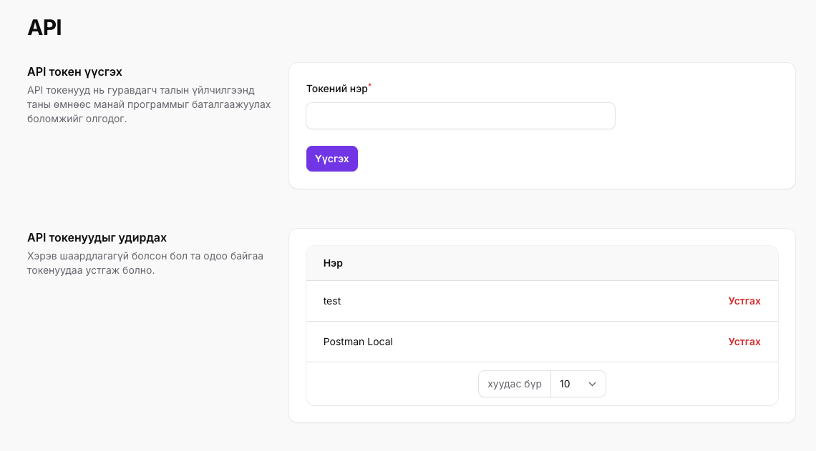Click the Нэр column header

coord(334,263)
